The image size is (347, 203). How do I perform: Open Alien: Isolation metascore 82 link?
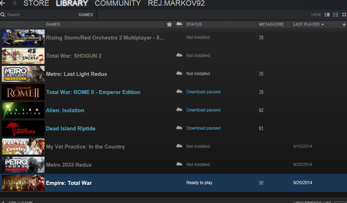pos(261,110)
